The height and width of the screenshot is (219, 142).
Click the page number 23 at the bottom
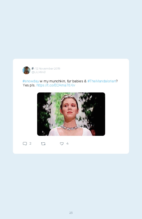[71, 213]
